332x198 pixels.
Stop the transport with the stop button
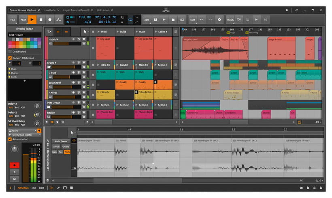point(41,20)
